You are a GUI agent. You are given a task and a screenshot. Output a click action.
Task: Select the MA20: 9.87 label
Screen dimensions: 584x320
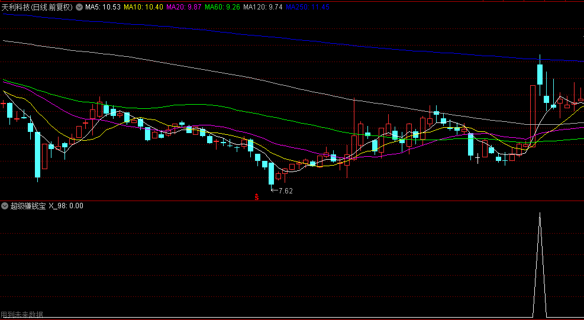pyautogui.click(x=185, y=7)
